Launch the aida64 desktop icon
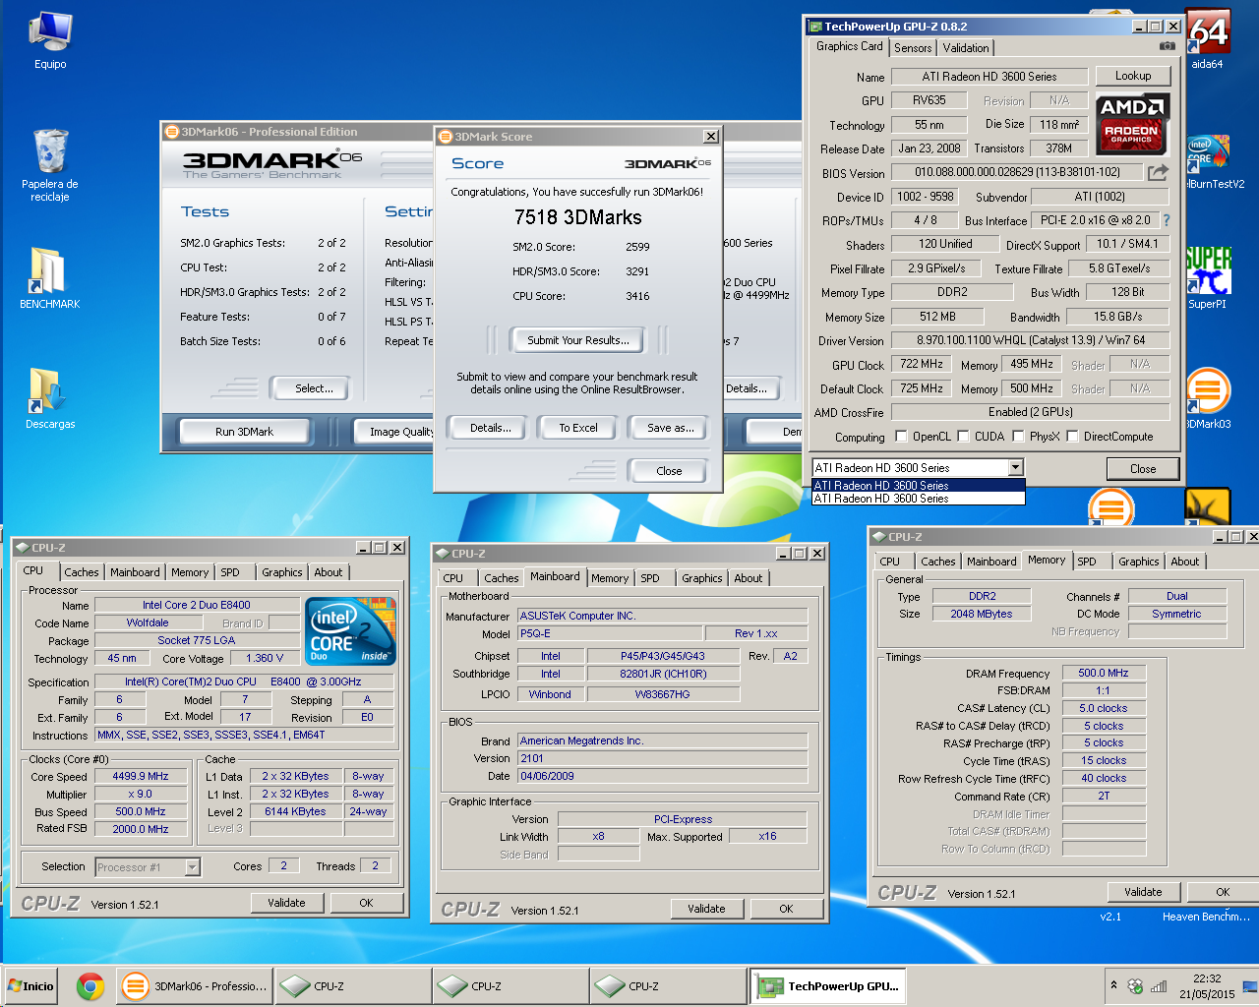 click(1208, 39)
